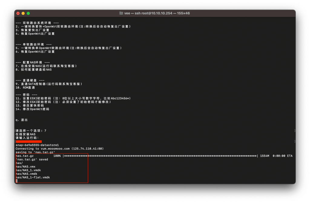Click the 'q. 退出' exit option

pos(21,120)
